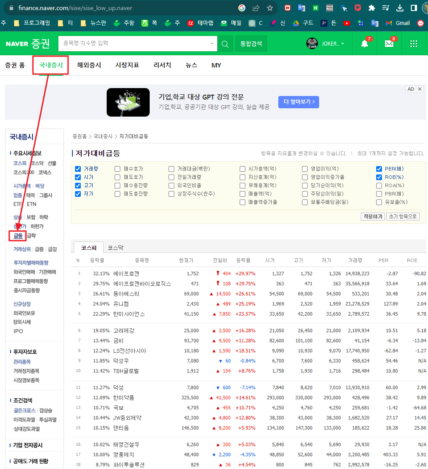Open the 시가총액 sidebar link

click(x=22, y=186)
